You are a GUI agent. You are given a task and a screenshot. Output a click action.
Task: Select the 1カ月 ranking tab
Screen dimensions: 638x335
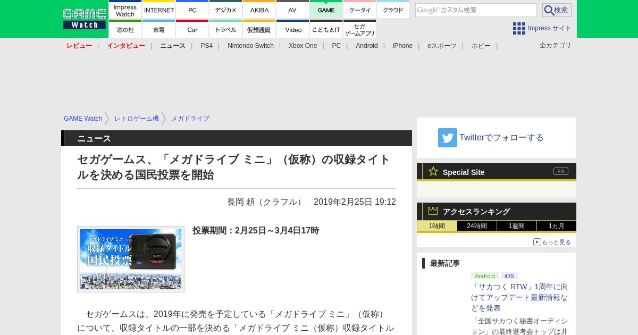(557, 226)
